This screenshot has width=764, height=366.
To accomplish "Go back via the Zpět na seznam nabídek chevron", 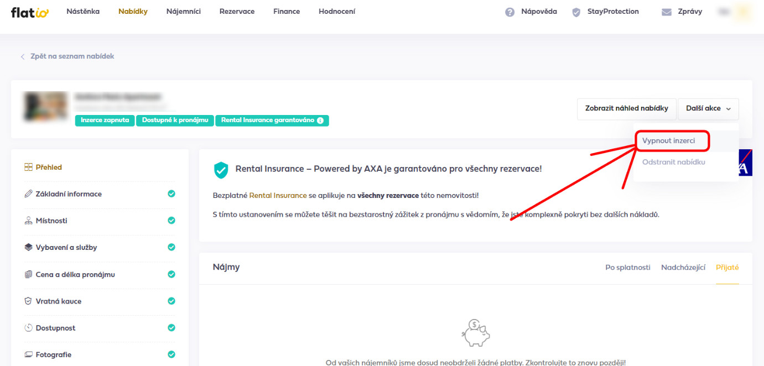I will point(23,56).
